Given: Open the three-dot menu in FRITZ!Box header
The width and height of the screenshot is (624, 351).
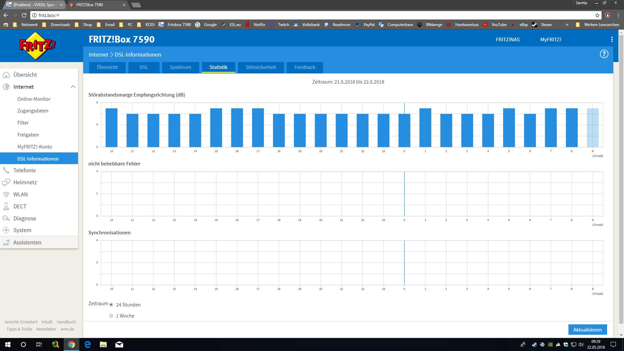Looking at the screenshot, I should (612, 39).
